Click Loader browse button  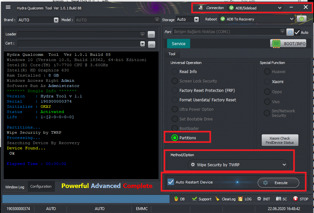point(151,34)
